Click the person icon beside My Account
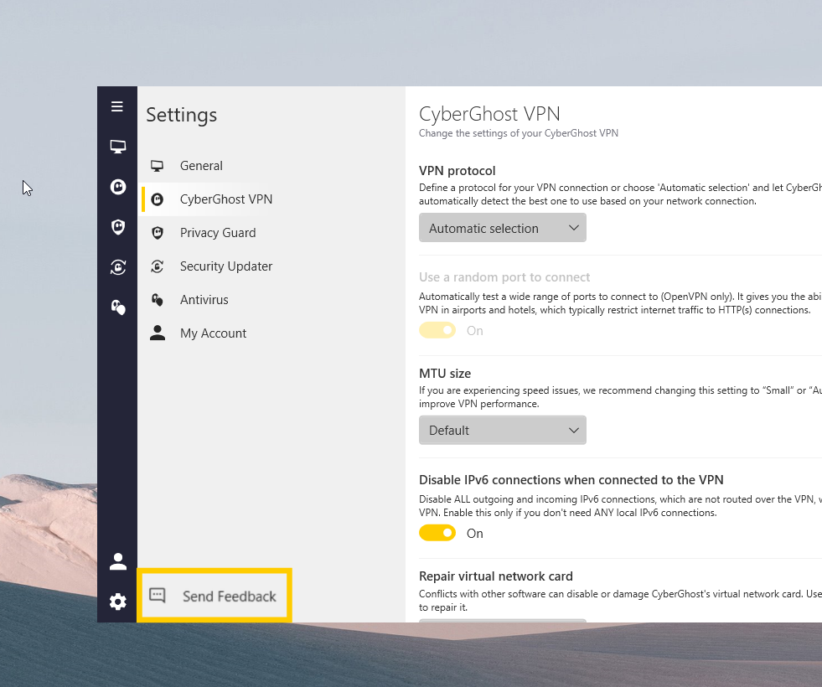Image resolution: width=822 pixels, height=687 pixels. pyautogui.click(x=158, y=333)
